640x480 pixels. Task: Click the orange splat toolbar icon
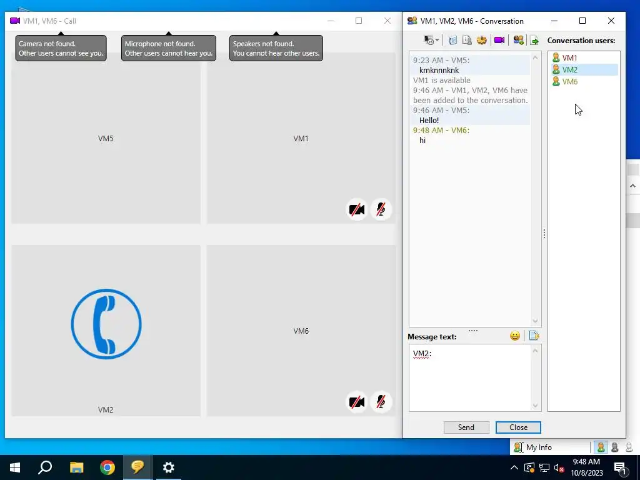(482, 41)
